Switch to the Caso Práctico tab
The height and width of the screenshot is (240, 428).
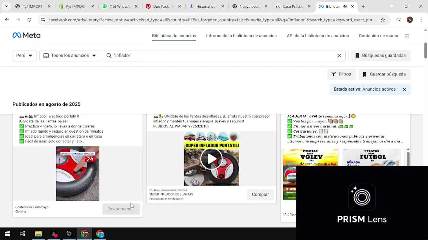point(293,6)
